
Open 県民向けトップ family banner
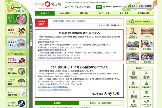pos(16,31)
